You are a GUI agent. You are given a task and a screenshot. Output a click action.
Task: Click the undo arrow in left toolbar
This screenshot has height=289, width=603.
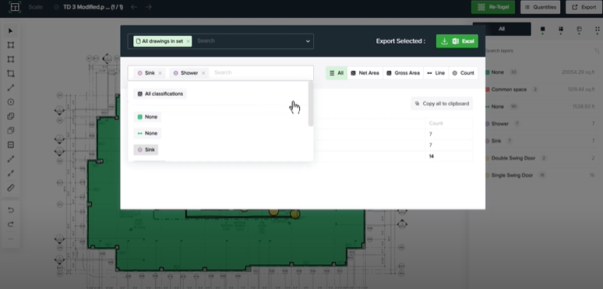(x=11, y=210)
